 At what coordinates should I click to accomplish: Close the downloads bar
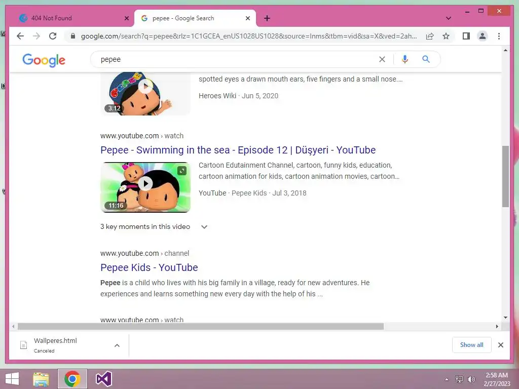[500, 345]
